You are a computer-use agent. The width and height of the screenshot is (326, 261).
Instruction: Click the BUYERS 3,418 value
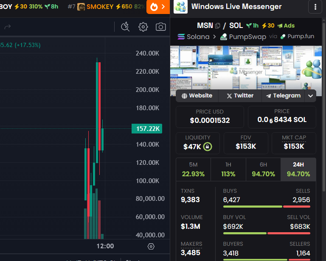[x=231, y=253]
